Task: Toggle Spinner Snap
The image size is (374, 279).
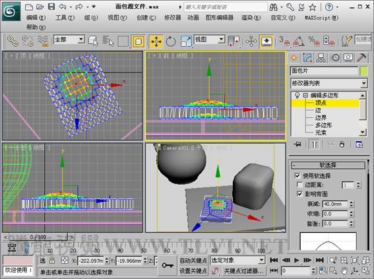Action: click(328, 41)
